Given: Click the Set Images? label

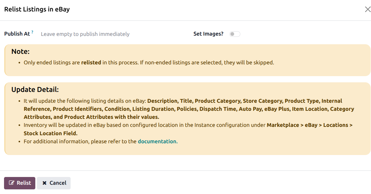Looking at the screenshot, I should coord(208,34).
